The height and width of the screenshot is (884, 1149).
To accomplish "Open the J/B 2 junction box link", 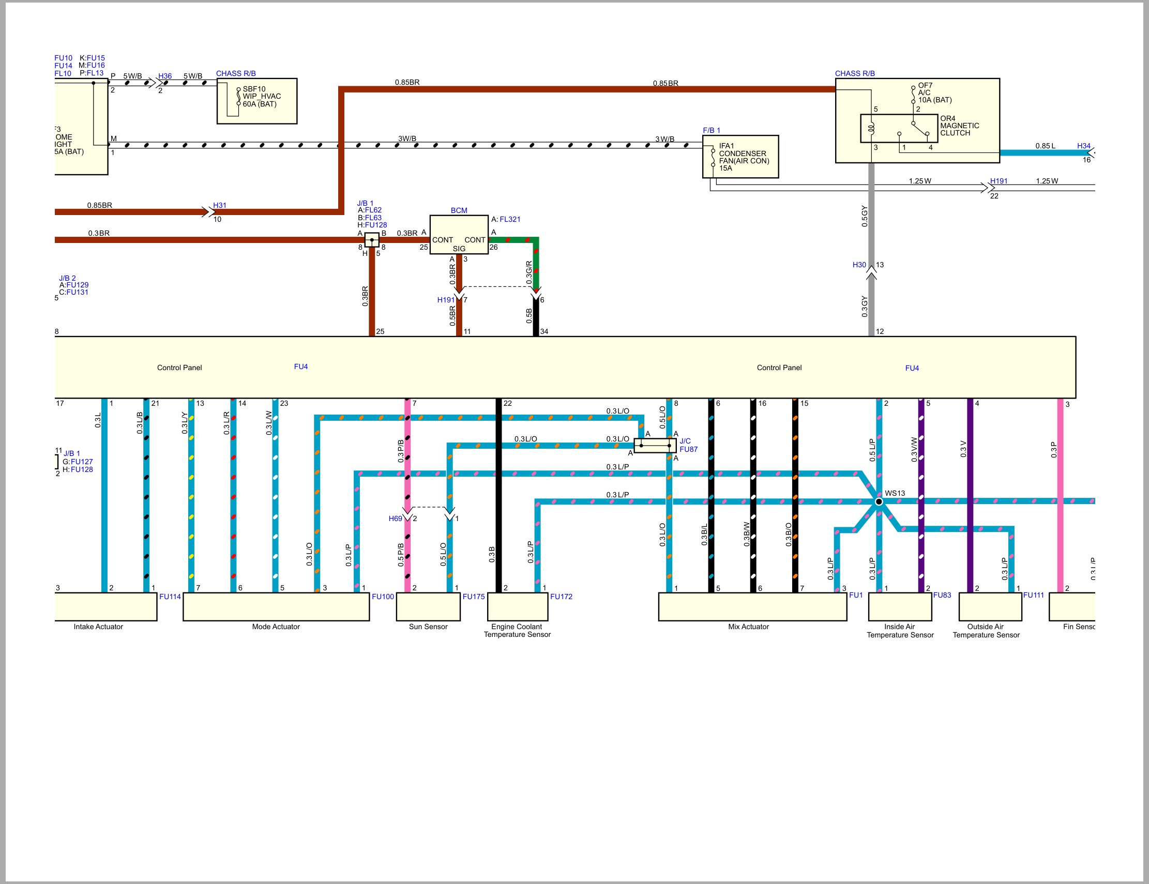I will coord(67,278).
